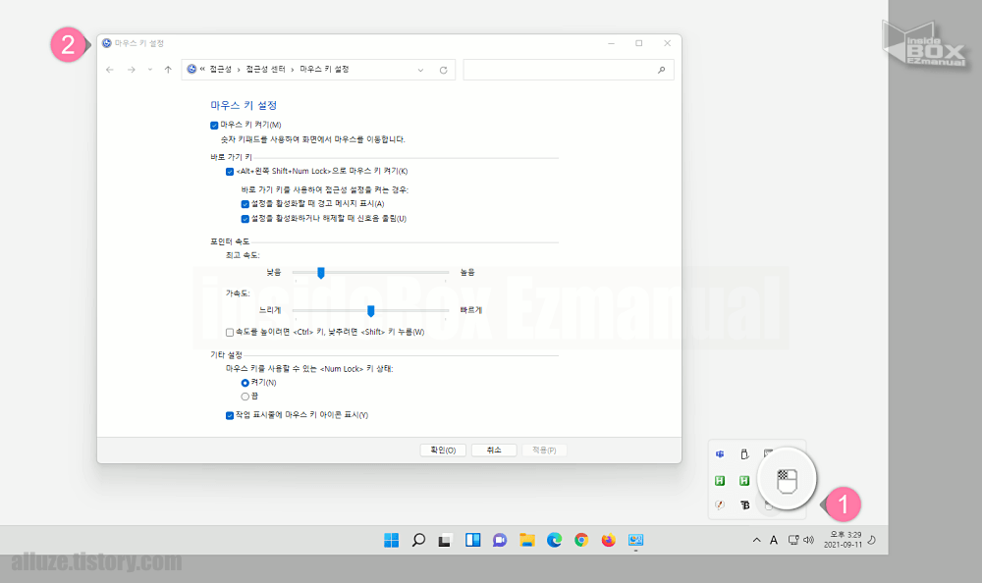Open the 접근성 breadcrumb
The width and height of the screenshot is (982, 583).
(x=220, y=70)
